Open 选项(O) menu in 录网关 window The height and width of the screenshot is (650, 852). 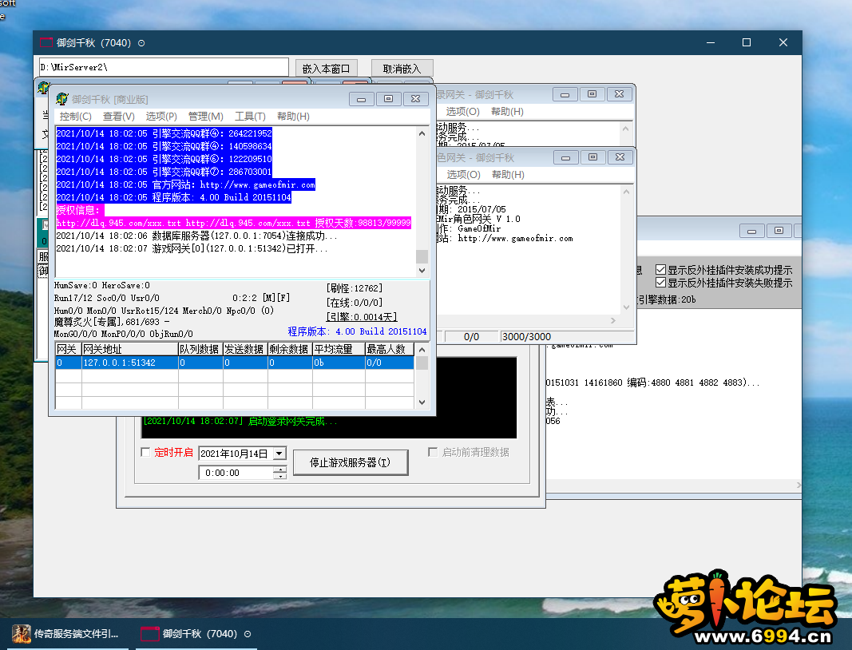pyautogui.click(x=463, y=112)
